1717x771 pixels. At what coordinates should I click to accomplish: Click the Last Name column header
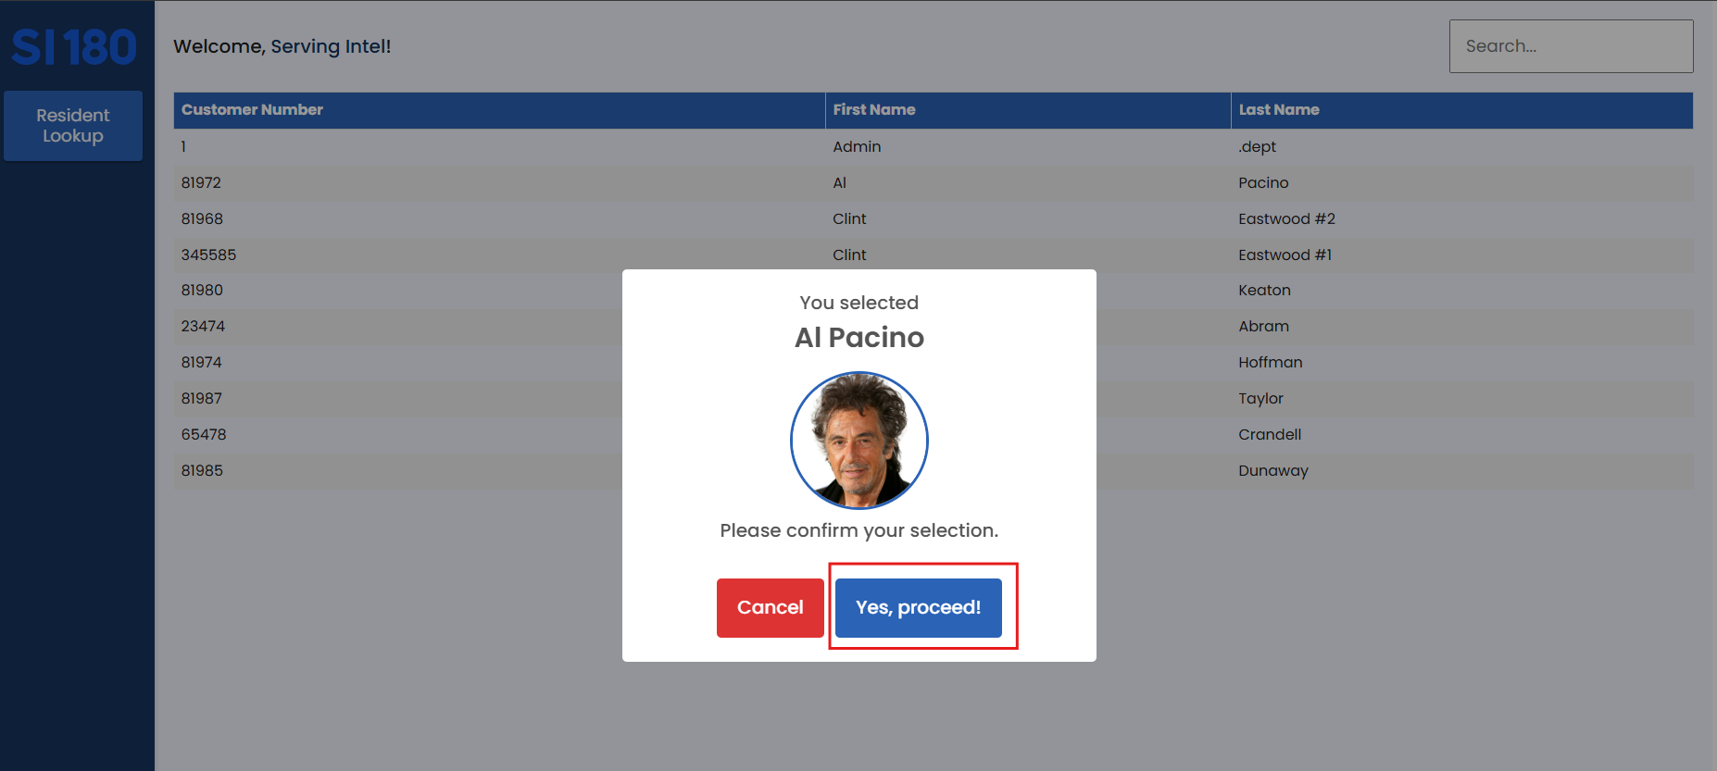(1278, 110)
